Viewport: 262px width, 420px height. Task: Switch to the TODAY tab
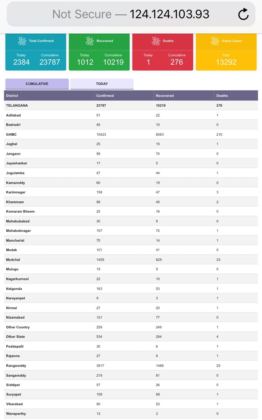point(102,84)
